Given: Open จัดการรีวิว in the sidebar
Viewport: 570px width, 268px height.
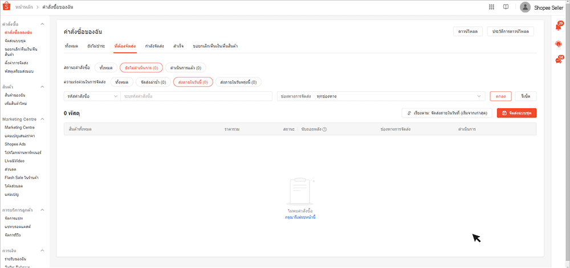Looking at the screenshot, I should (14, 235).
